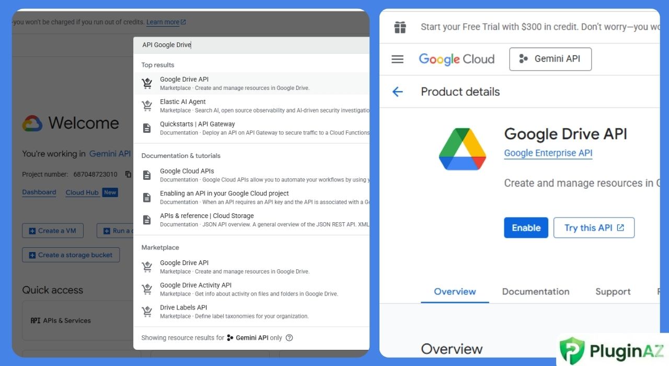Click the copy icon next to project number
This screenshot has width=669, height=366.
pos(128,175)
